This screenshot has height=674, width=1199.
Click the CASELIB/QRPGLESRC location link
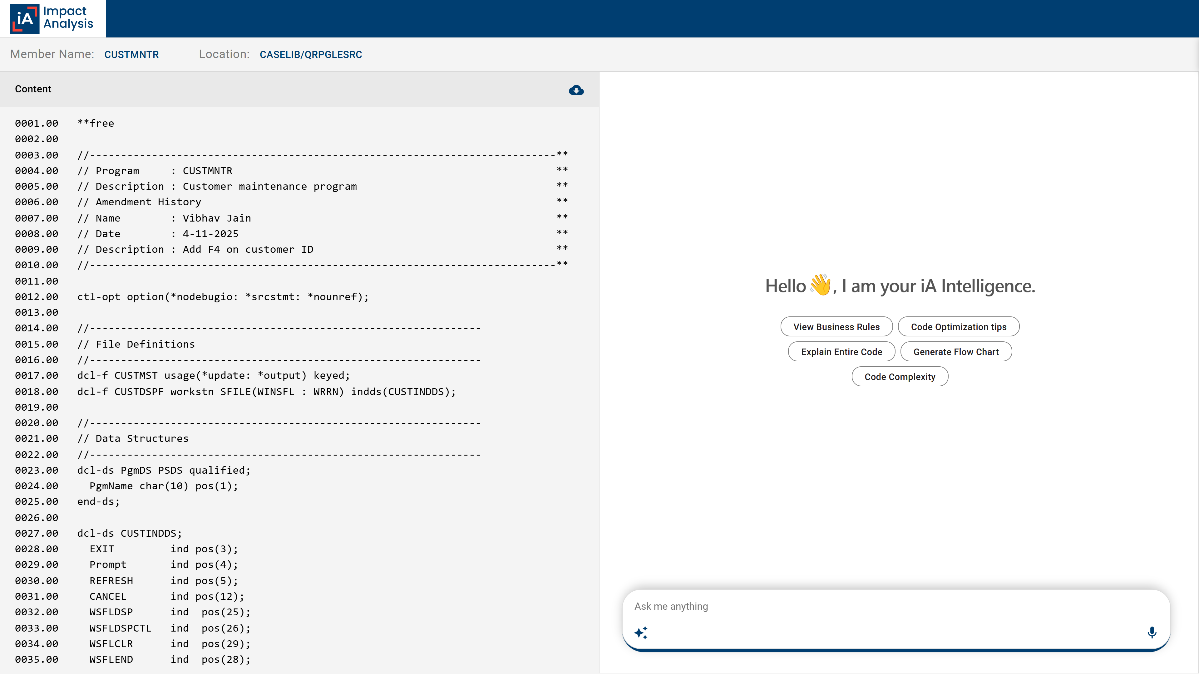(310, 54)
